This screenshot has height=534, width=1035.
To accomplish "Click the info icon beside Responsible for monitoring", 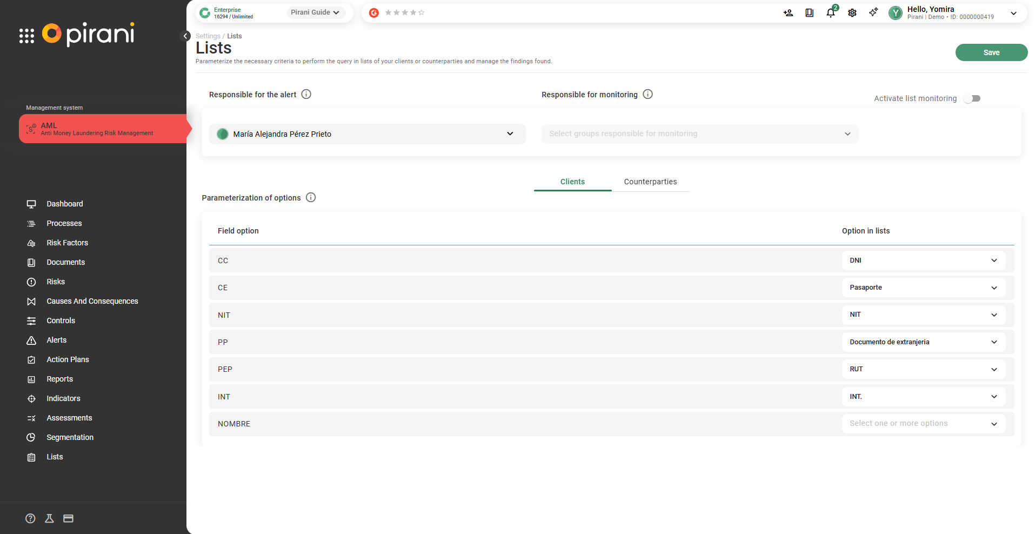I will pyautogui.click(x=647, y=94).
